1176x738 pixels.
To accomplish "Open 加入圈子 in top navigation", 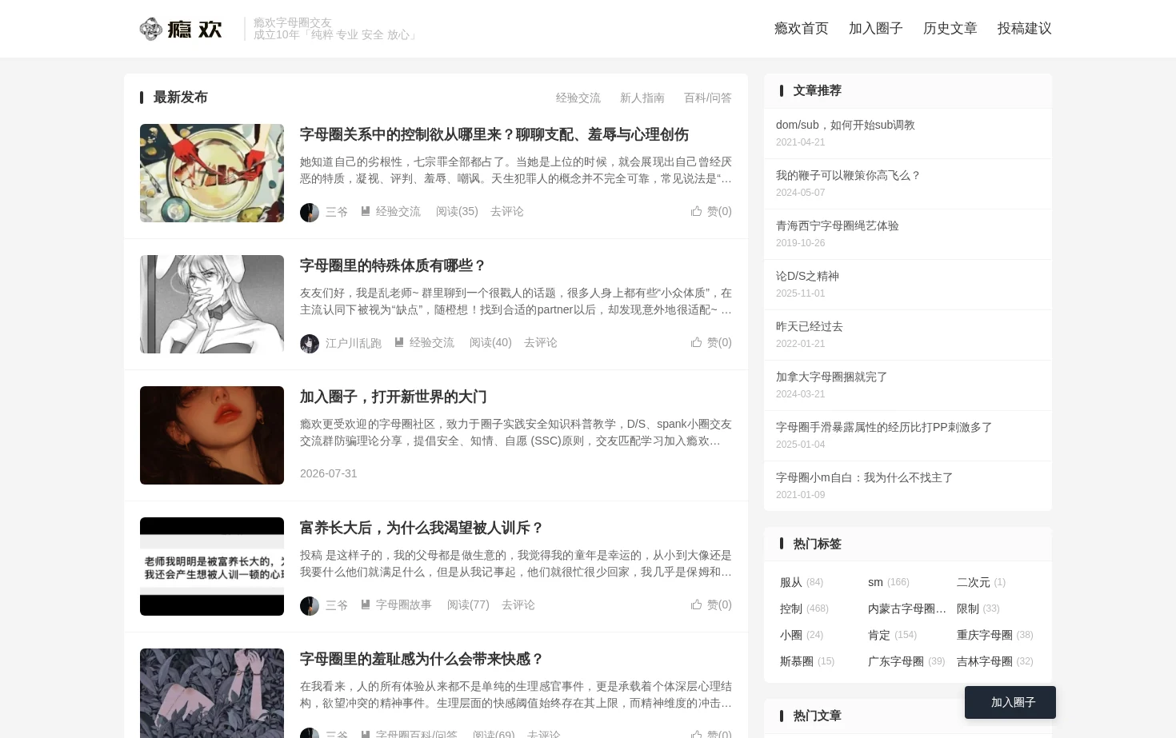I will 875,29.
